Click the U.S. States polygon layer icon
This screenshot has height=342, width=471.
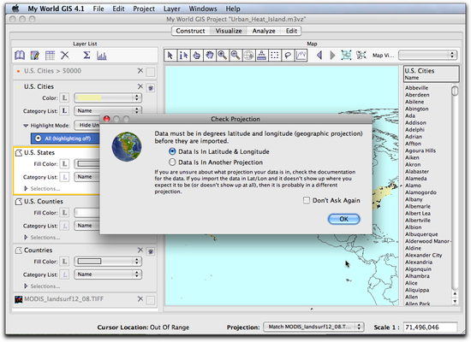(x=19, y=153)
